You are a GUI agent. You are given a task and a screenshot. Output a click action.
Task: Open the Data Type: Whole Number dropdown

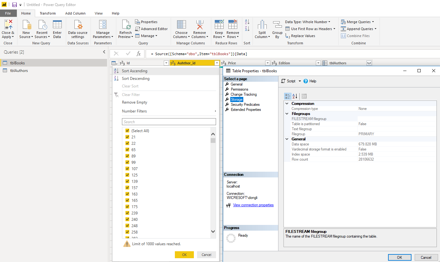point(308,22)
